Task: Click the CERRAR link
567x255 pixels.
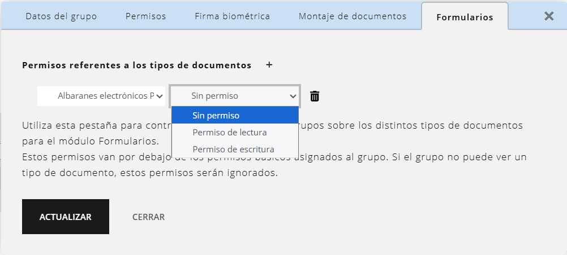Action: 148,217
